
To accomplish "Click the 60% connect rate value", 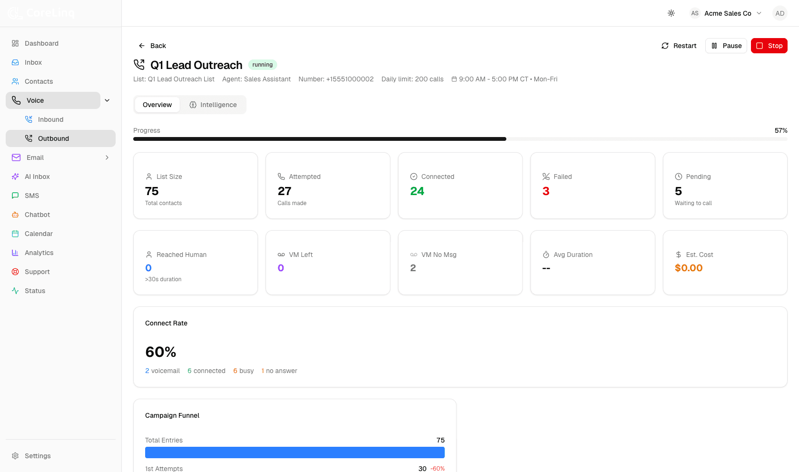I will (x=161, y=352).
